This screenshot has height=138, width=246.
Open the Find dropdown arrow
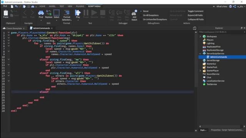click(41, 20)
